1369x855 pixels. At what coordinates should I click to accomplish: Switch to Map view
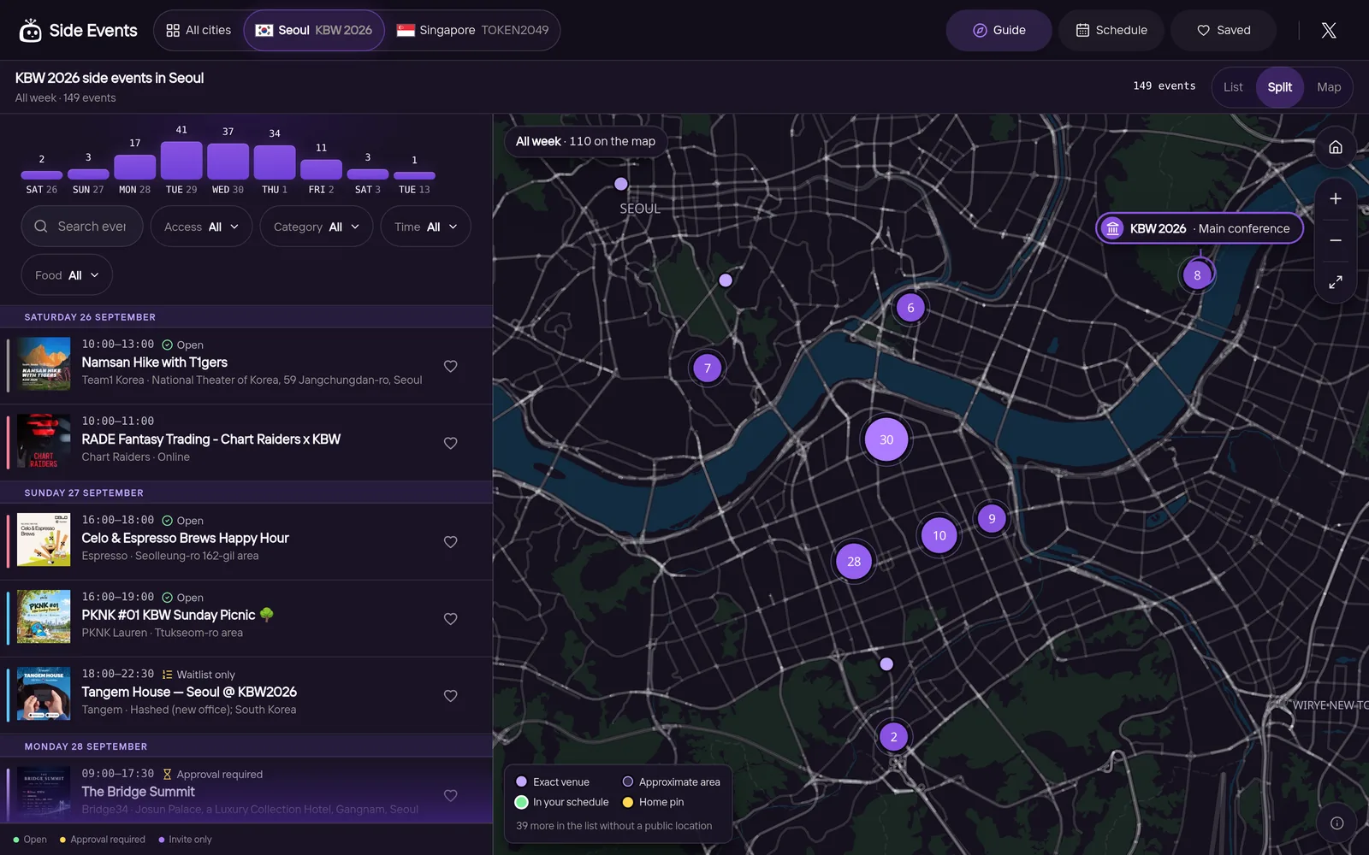[1329, 87]
